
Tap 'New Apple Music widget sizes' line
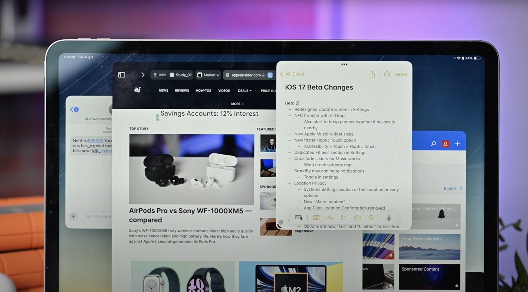[324, 134]
